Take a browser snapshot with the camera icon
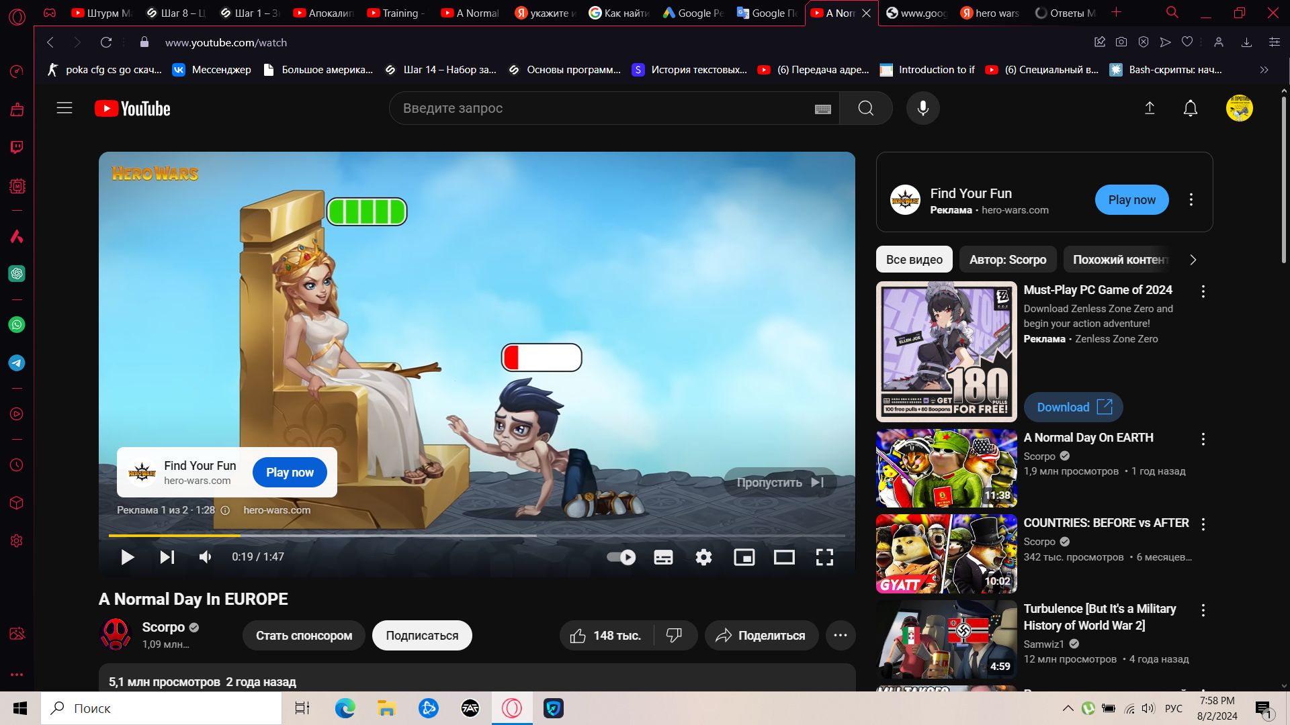The height and width of the screenshot is (725, 1290). click(x=1121, y=42)
